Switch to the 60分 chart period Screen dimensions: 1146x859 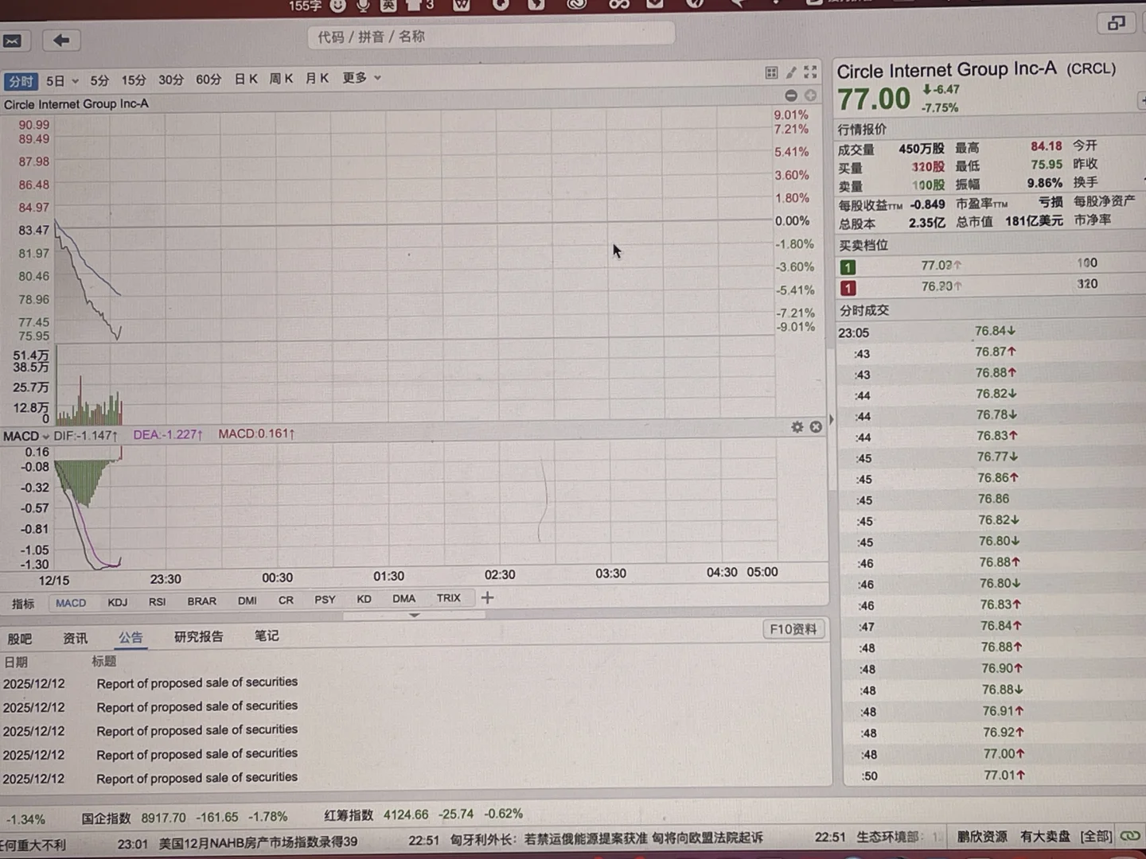(209, 80)
